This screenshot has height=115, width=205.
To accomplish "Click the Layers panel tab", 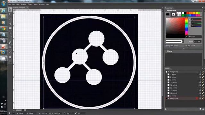I will 167,69.
